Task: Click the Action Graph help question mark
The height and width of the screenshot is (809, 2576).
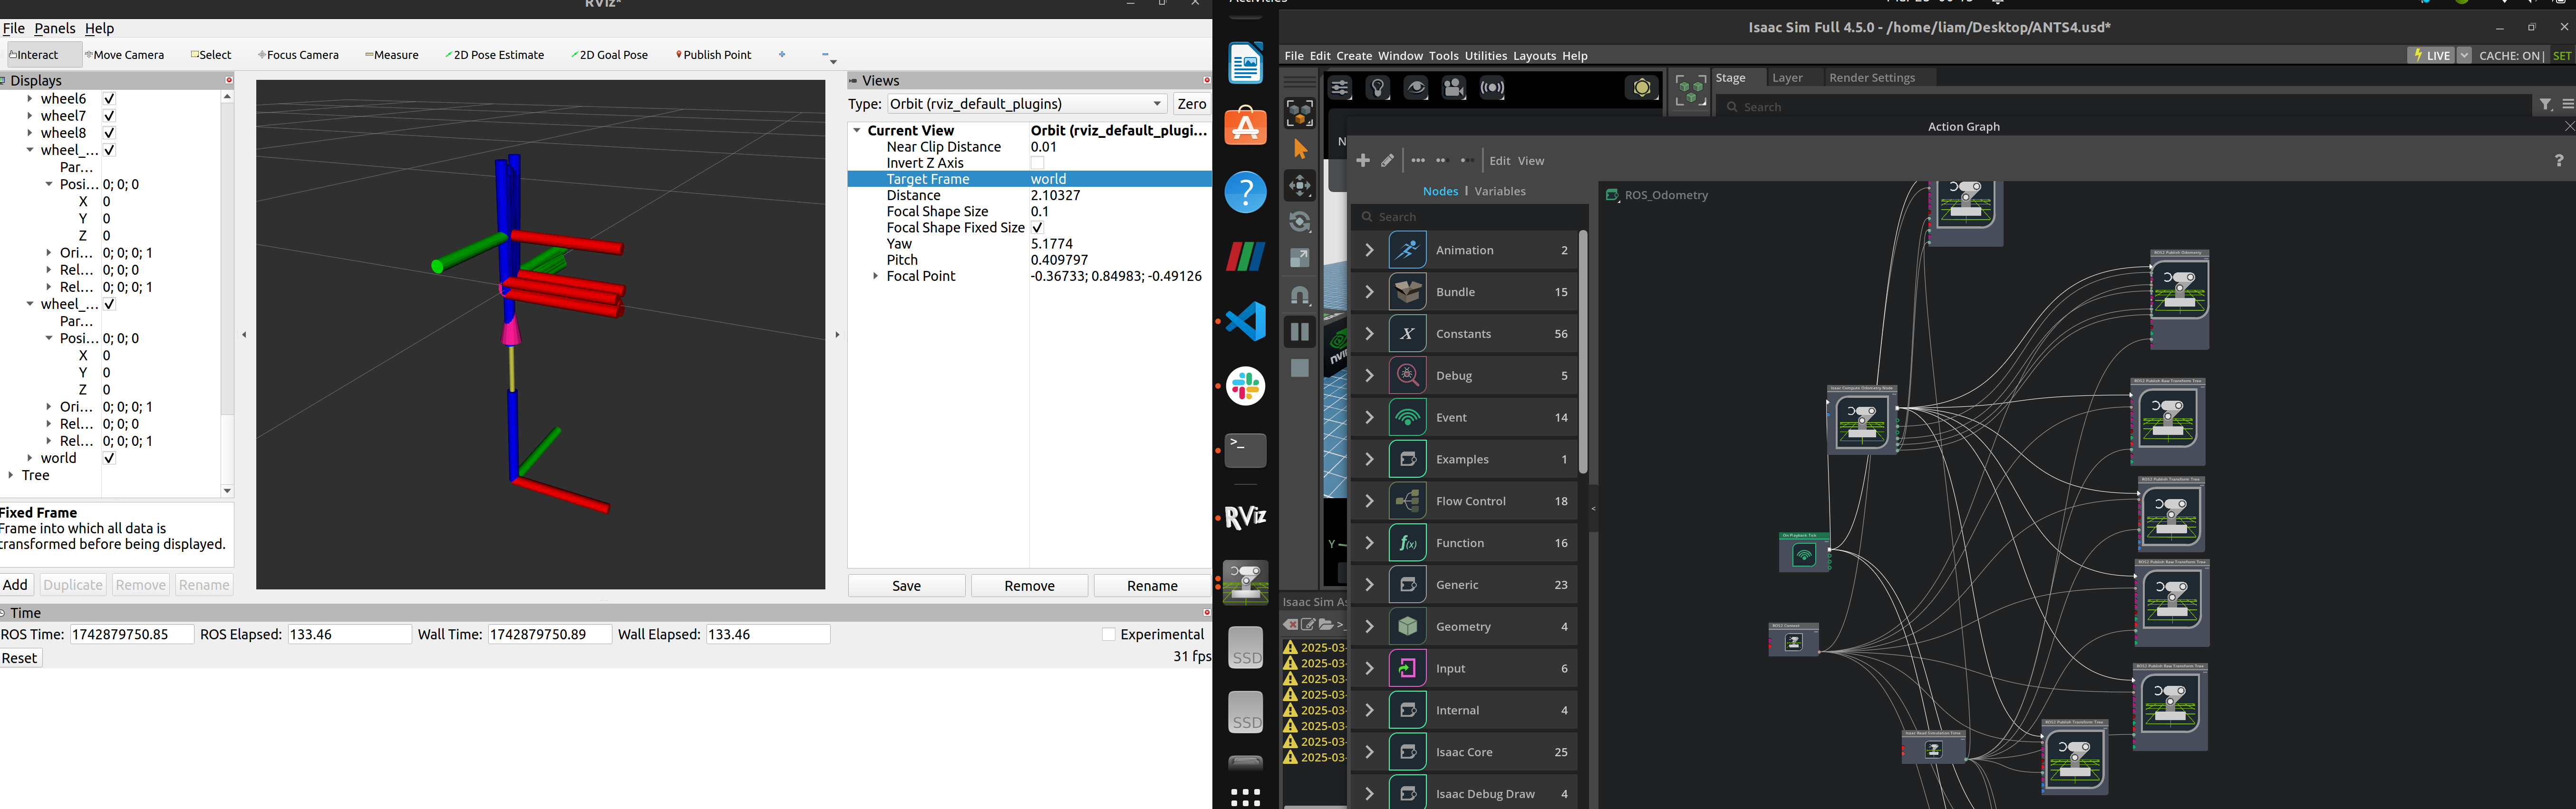Action: tap(2559, 160)
